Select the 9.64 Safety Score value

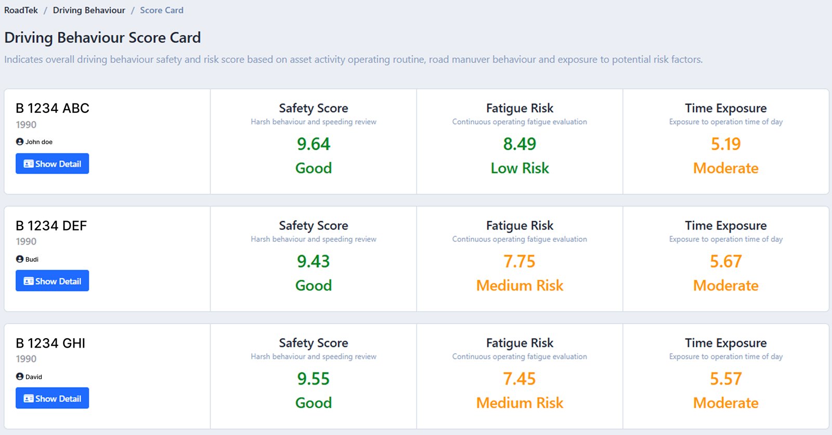(x=314, y=144)
